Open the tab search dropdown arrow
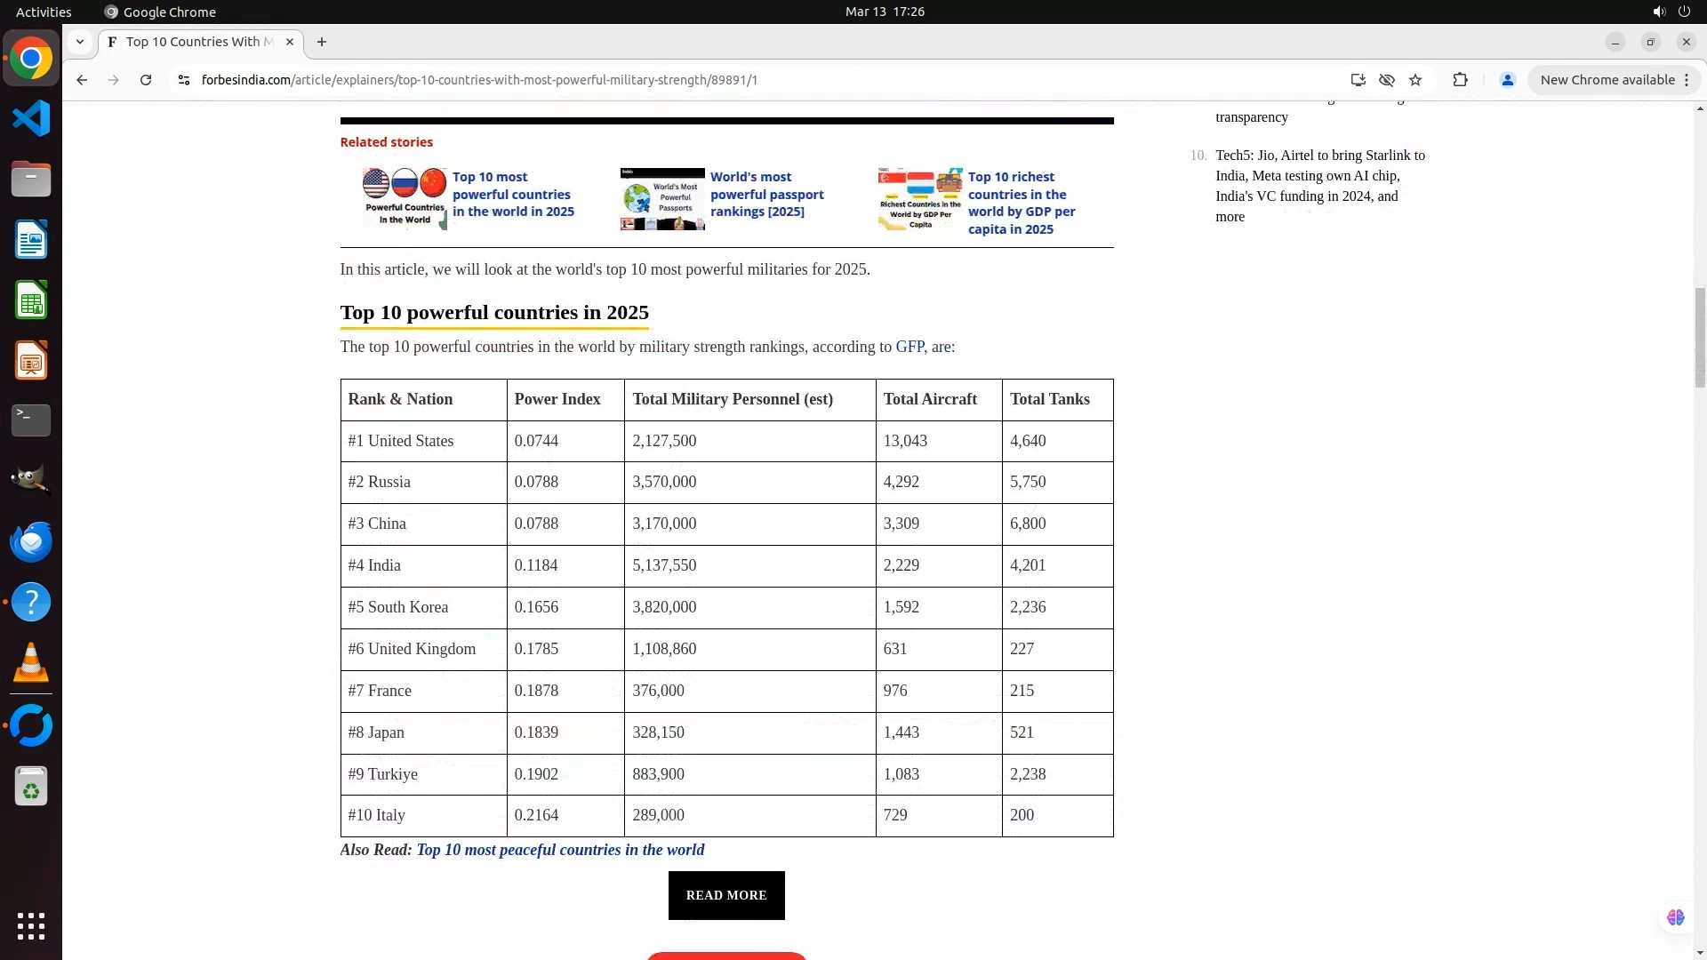This screenshot has height=960, width=1707. 80,42
